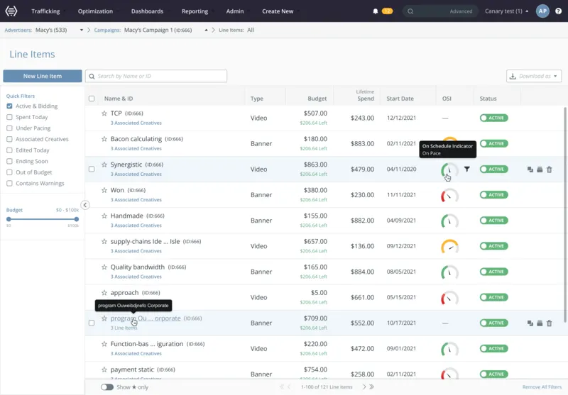Click the orange OSI gauge for supply-chains row
Screen dimensions: 568x395
click(449, 247)
